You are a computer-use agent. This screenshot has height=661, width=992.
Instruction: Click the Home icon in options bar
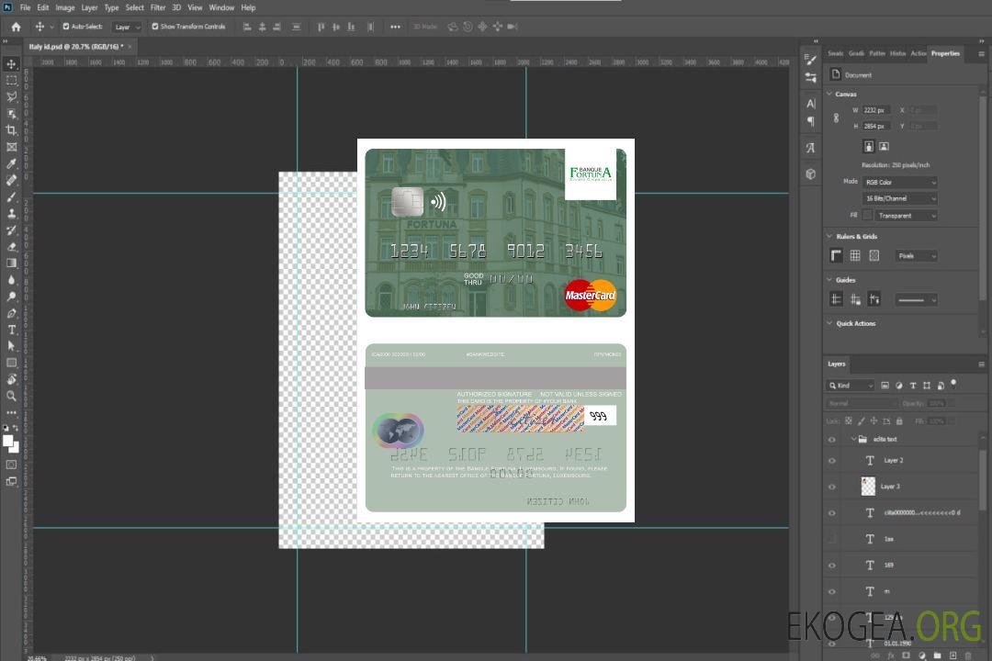[x=16, y=27]
